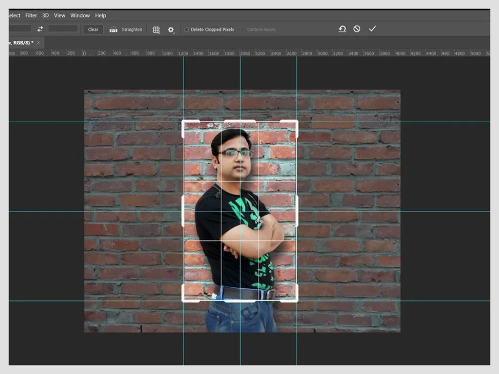Open the Window menu

tap(80, 15)
